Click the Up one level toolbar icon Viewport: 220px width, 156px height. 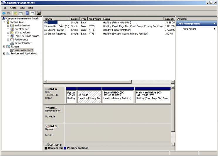click(15, 13)
